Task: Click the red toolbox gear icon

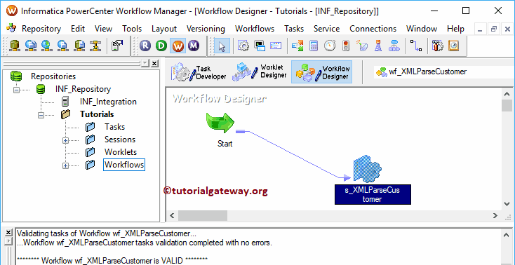Action: click(x=438, y=46)
